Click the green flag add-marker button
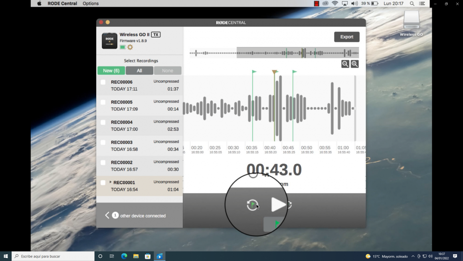463x261 pixels. [275, 224]
